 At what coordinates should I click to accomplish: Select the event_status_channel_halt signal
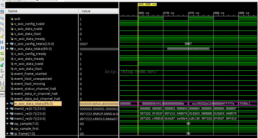tap(35, 89)
